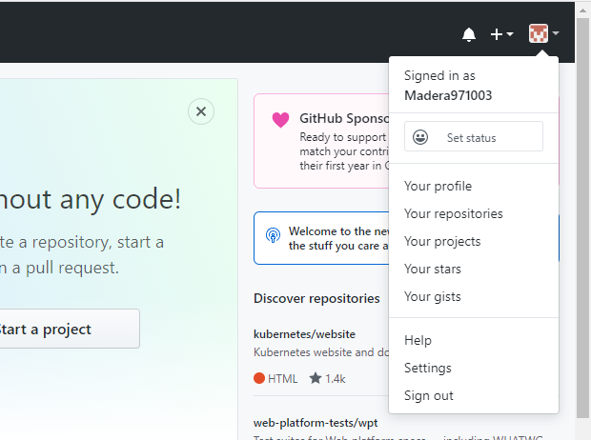Open account Settings
591x440 pixels.
pos(427,368)
